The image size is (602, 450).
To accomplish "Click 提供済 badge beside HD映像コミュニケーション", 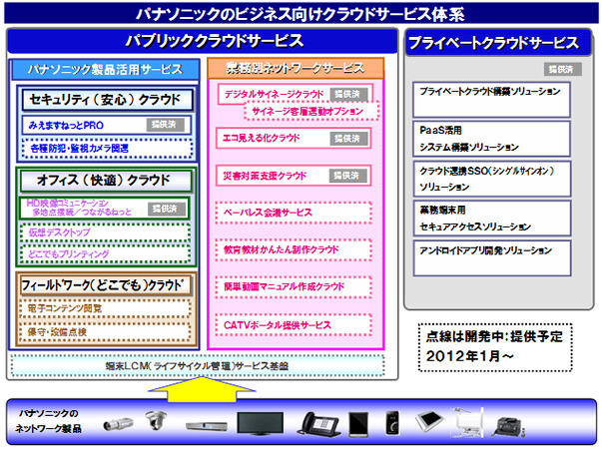I will pyautogui.click(x=166, y=209).
